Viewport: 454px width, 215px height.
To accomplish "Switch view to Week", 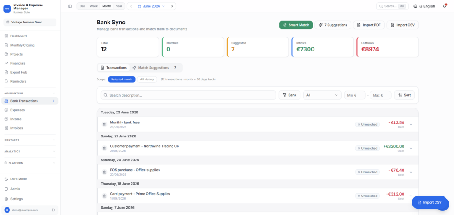I will point(94,6).
